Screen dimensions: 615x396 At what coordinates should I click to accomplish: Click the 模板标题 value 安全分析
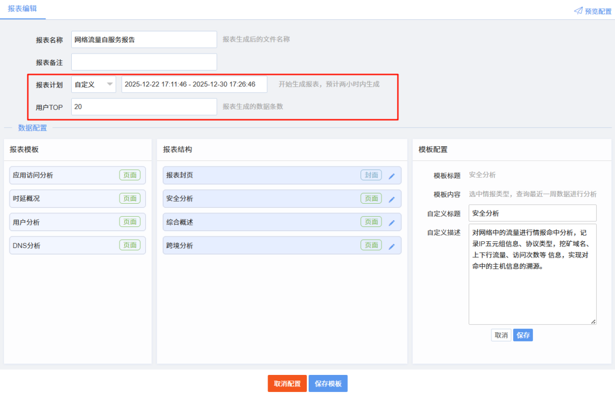[x=482, y=175]
